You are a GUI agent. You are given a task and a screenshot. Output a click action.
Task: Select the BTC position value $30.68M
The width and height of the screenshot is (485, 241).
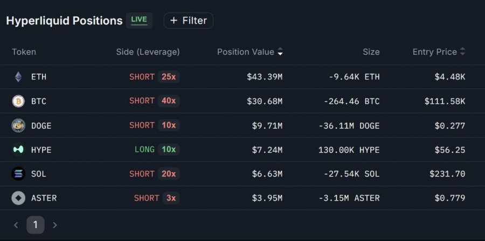pos(265,101)
